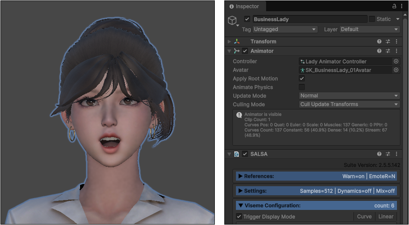Open the object picker for the Controller field
The width and height of the screenshot is (409, 225).
(x=396, y=61)
